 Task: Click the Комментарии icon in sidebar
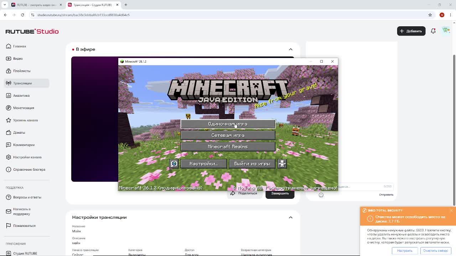[9, 145]
